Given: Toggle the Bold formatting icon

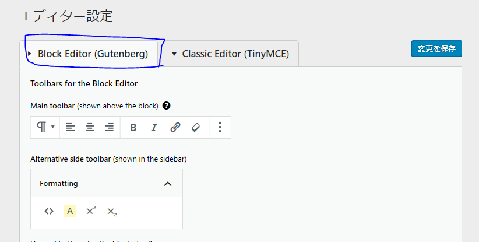Looking at the screenshot, I should point(133,128).
